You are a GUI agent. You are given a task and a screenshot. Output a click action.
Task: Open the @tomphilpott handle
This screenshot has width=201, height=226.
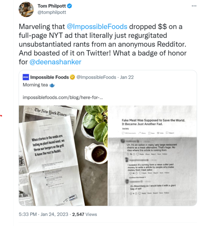pyautogui.click(x=52, y=12)
